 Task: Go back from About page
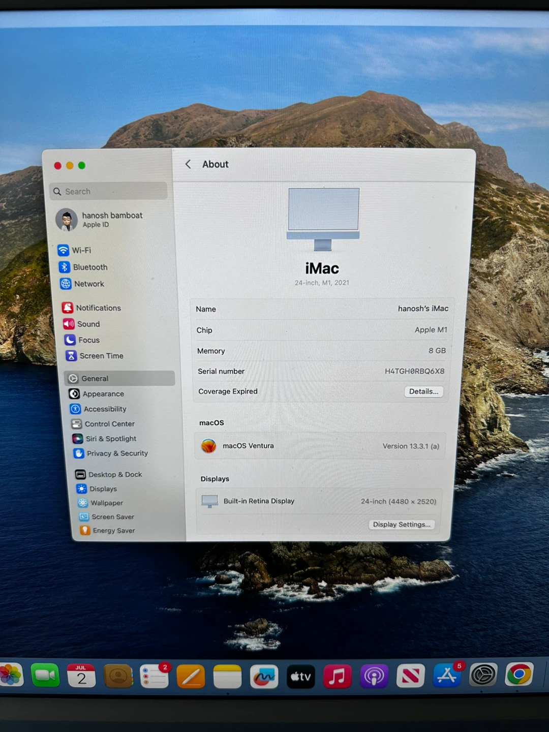188,164
